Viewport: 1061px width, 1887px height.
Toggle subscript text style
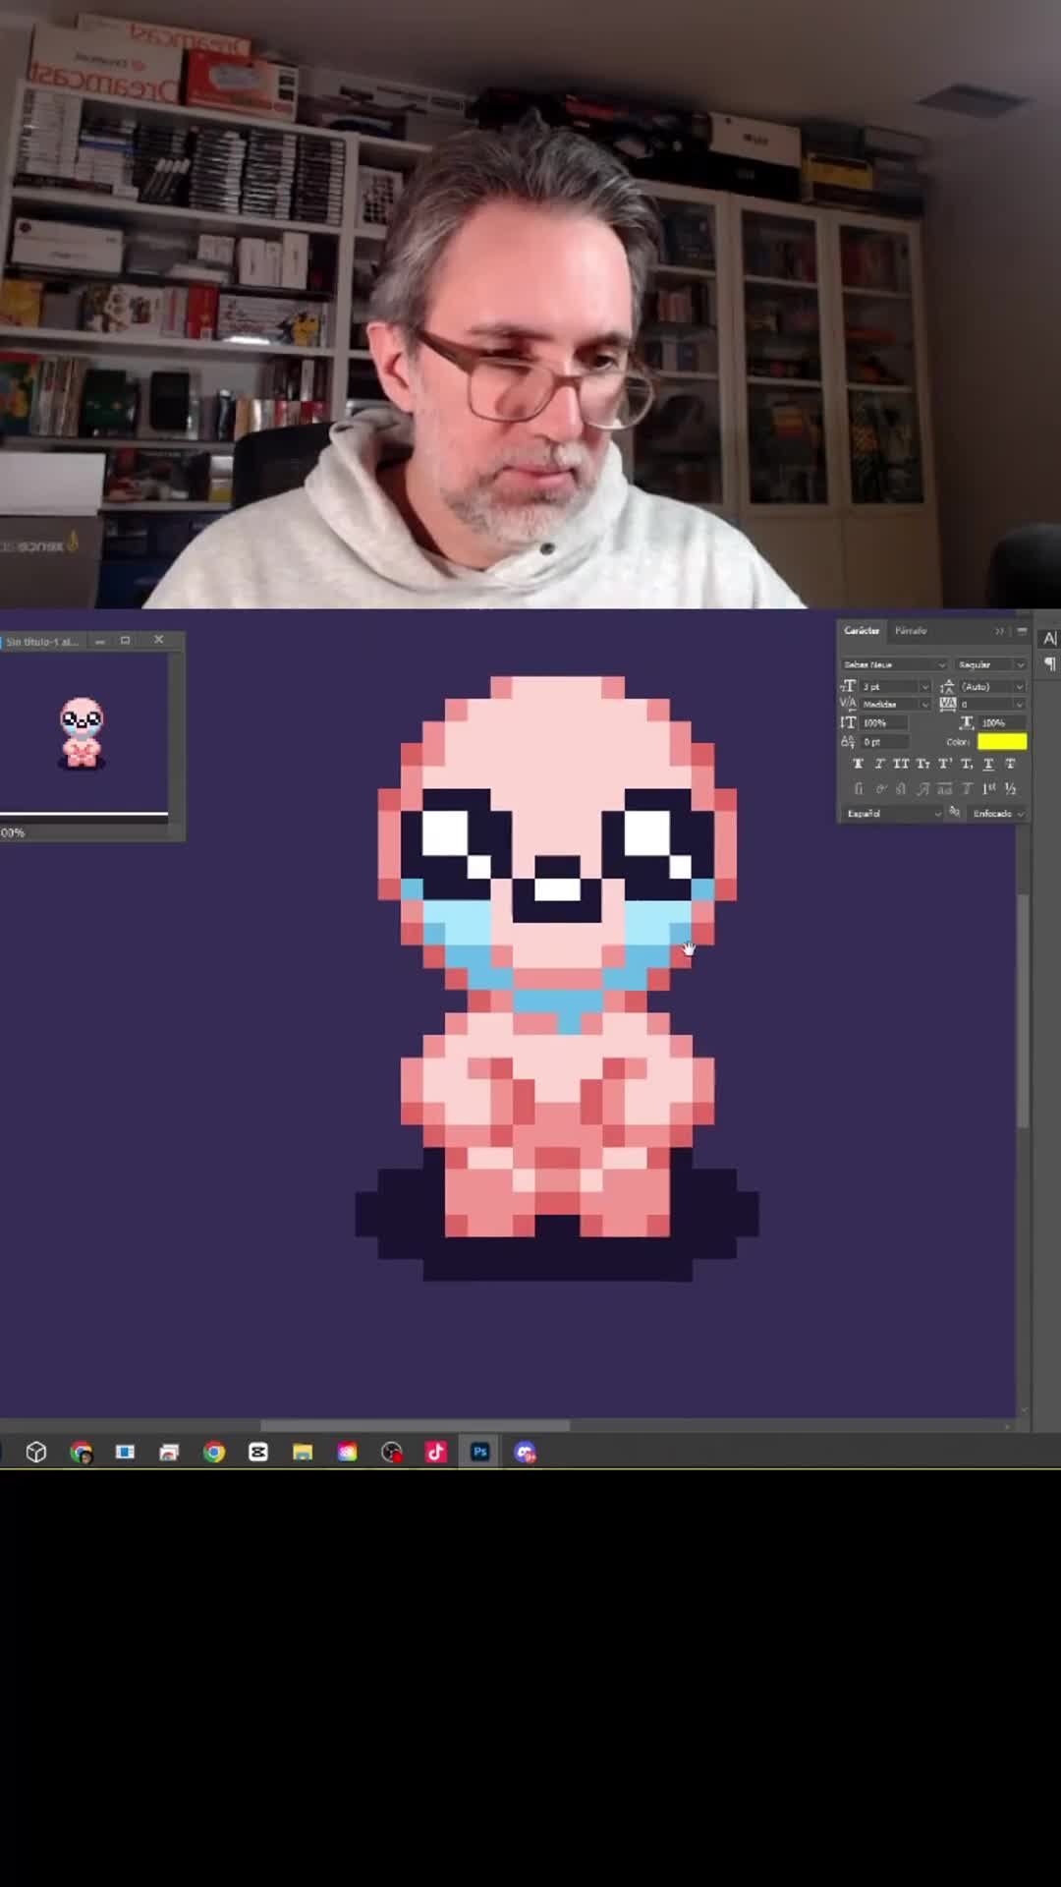coord(967,764)
